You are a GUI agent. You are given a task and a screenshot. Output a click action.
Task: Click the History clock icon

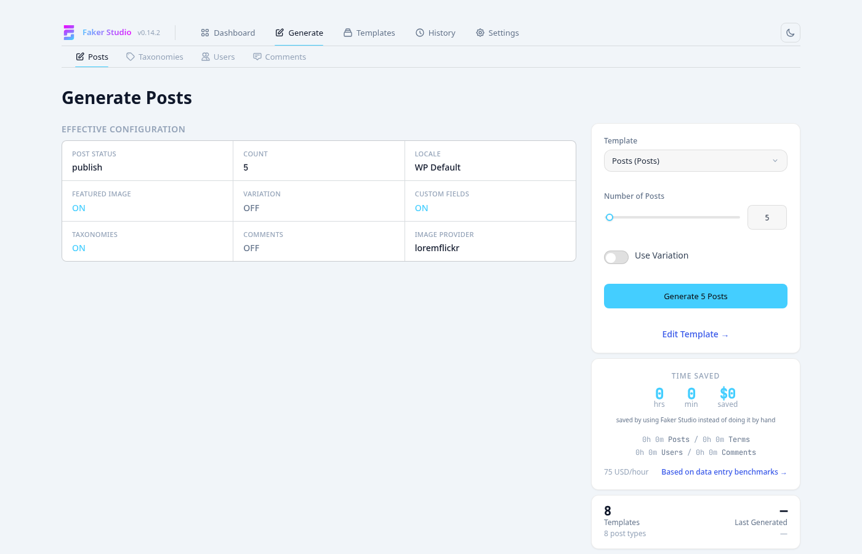coord(420,33)
